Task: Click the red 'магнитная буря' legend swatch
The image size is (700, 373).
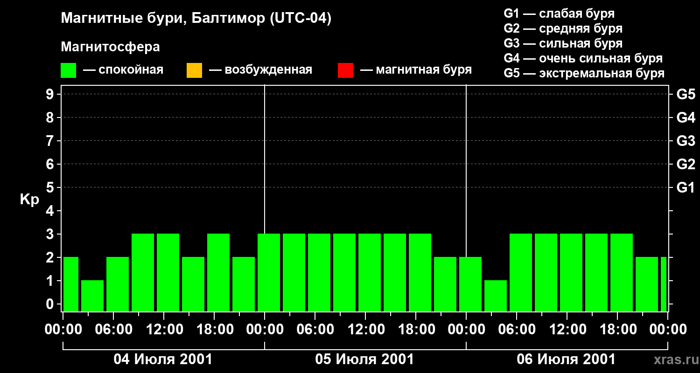Action: click(x=345, y=70)
